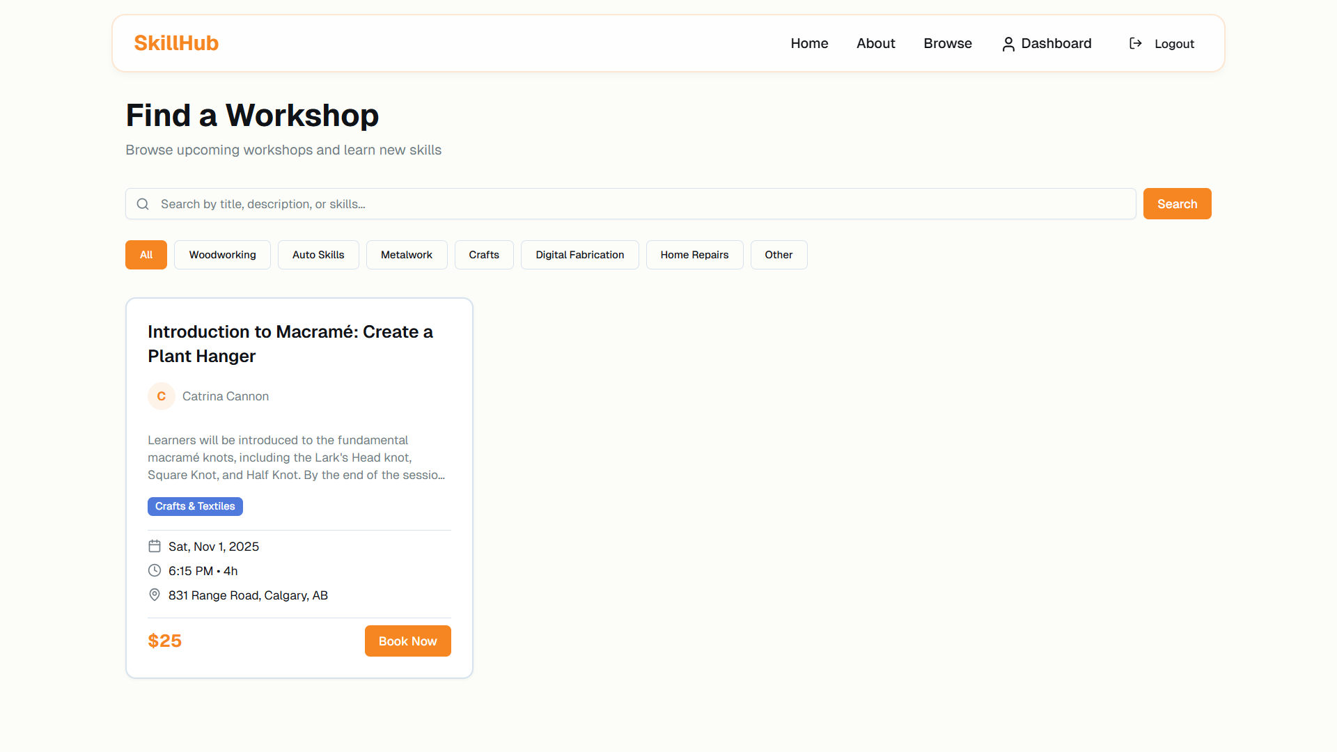
Task: Click the Dashboard user profile icon
Action: click(1008, 44)
